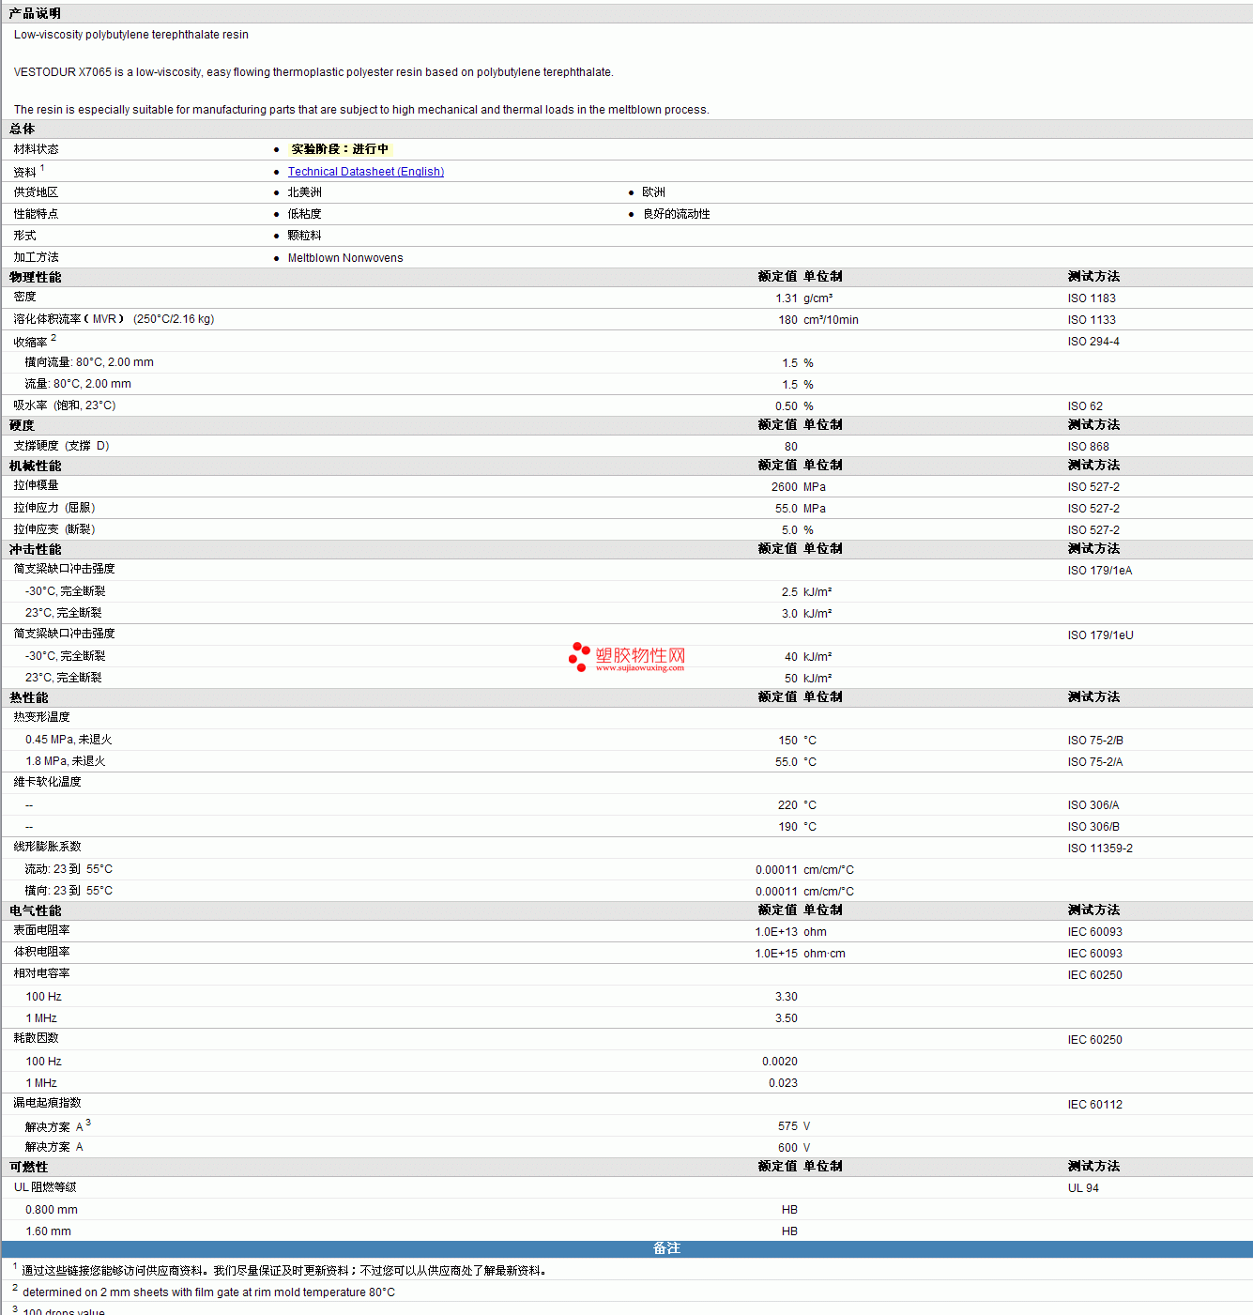Select the density value 1.31
Viewport: 1253px width, 1315px height.
click(x=787, y=298)
